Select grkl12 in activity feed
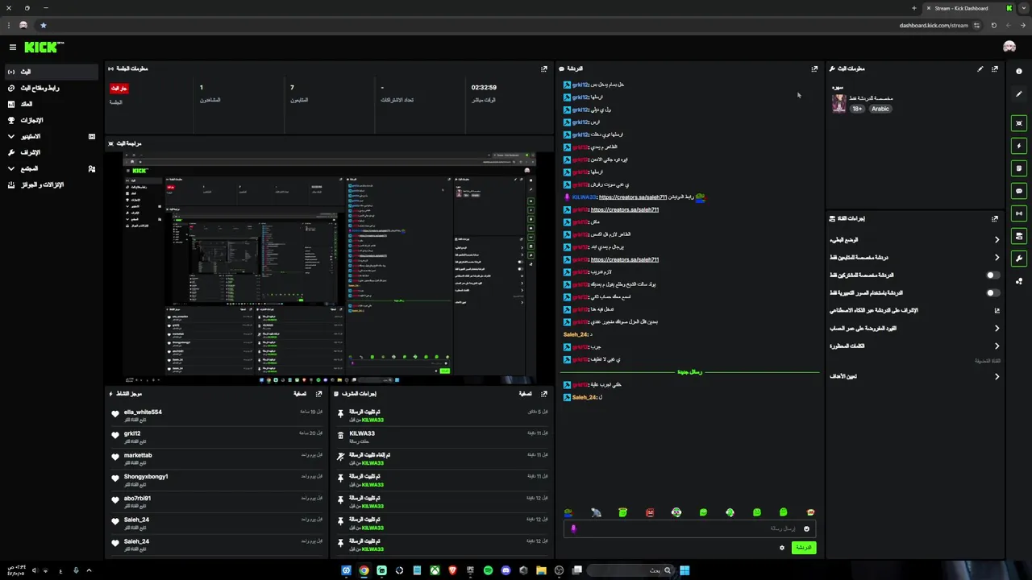Viewport: 1032px width, 580px height. (x=132, y=434)
